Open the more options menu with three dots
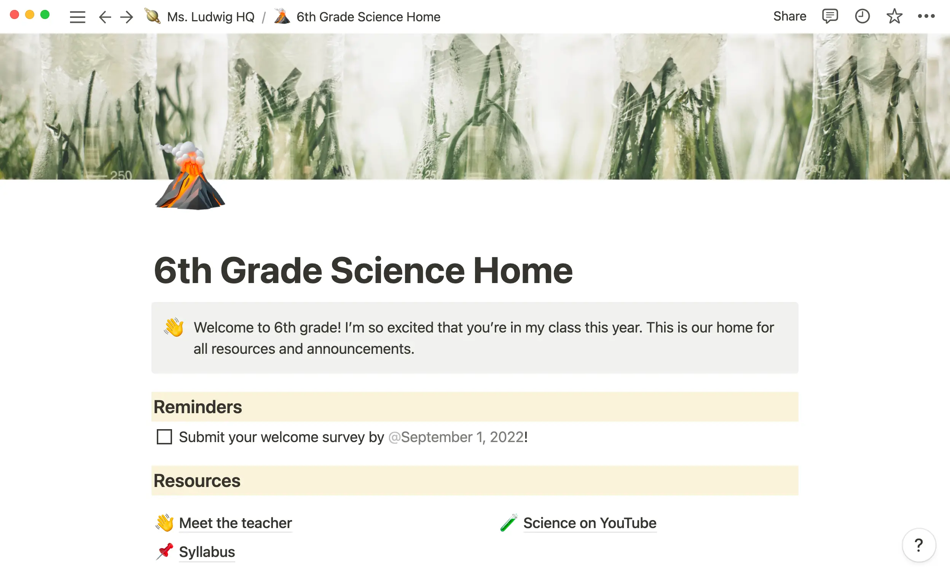This screenshot has height=576, width=950. click(926, 16)
